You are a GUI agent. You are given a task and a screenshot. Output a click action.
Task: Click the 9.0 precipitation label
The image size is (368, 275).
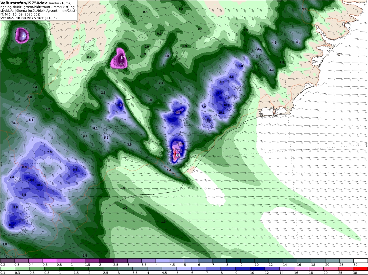pyautogui.click(x=241, y=66)
